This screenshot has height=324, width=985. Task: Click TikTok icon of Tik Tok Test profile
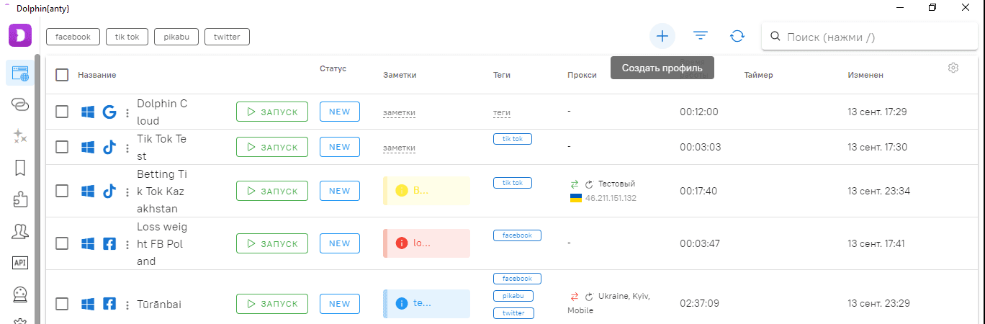point(109,148)
